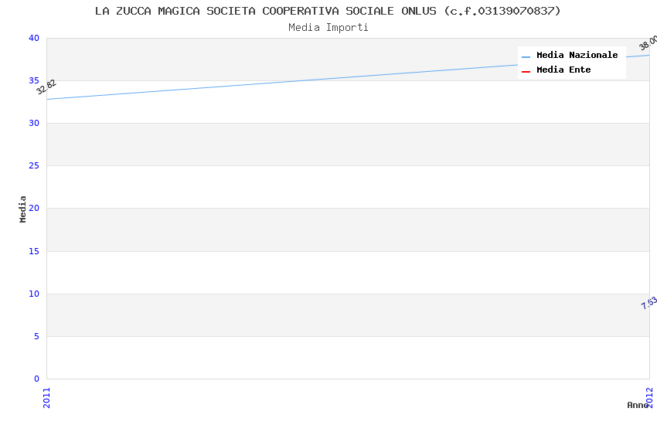The width and height of the screenshot is (657, 425).
Task: Click the y-axis value 30
Action: [34, 123]
